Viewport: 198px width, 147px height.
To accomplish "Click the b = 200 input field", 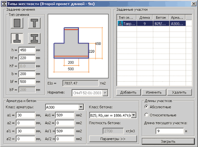I will coord(27,74).
